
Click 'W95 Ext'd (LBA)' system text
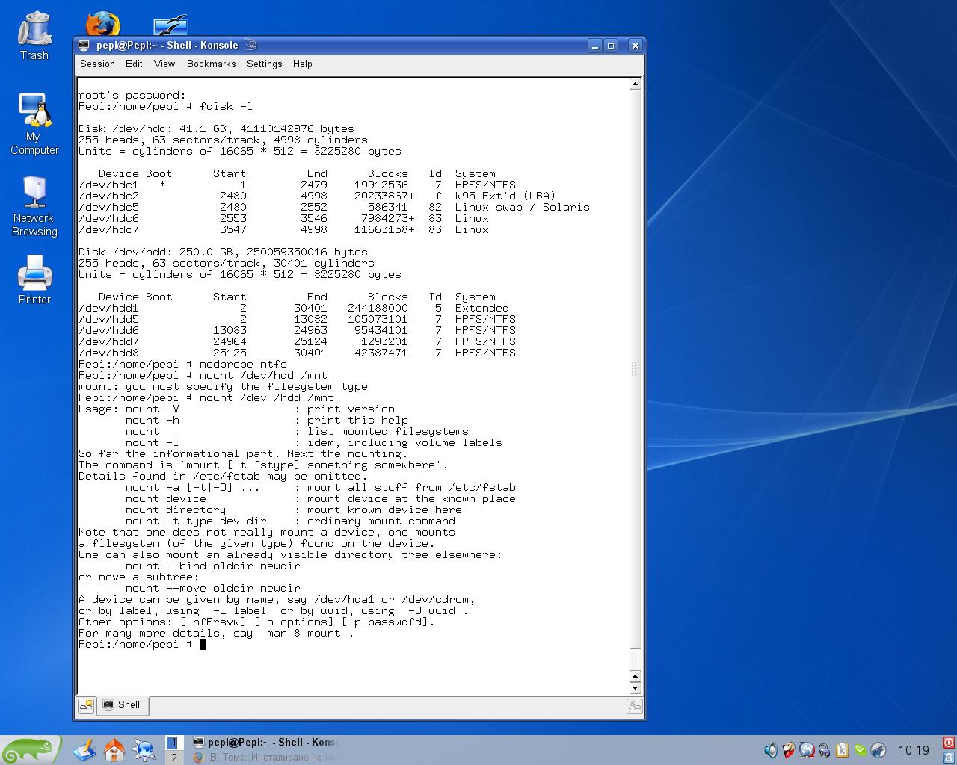click(505, 196)
